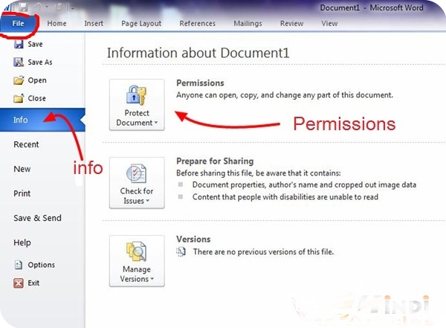Image resolution: width=446 pixels, height=328 pixels.
Task: Open the Page Layout tab
Action: point(141,23)
